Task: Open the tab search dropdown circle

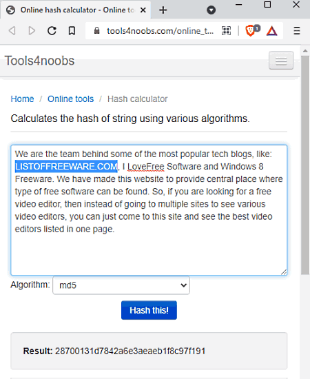Action: point(211,10)
